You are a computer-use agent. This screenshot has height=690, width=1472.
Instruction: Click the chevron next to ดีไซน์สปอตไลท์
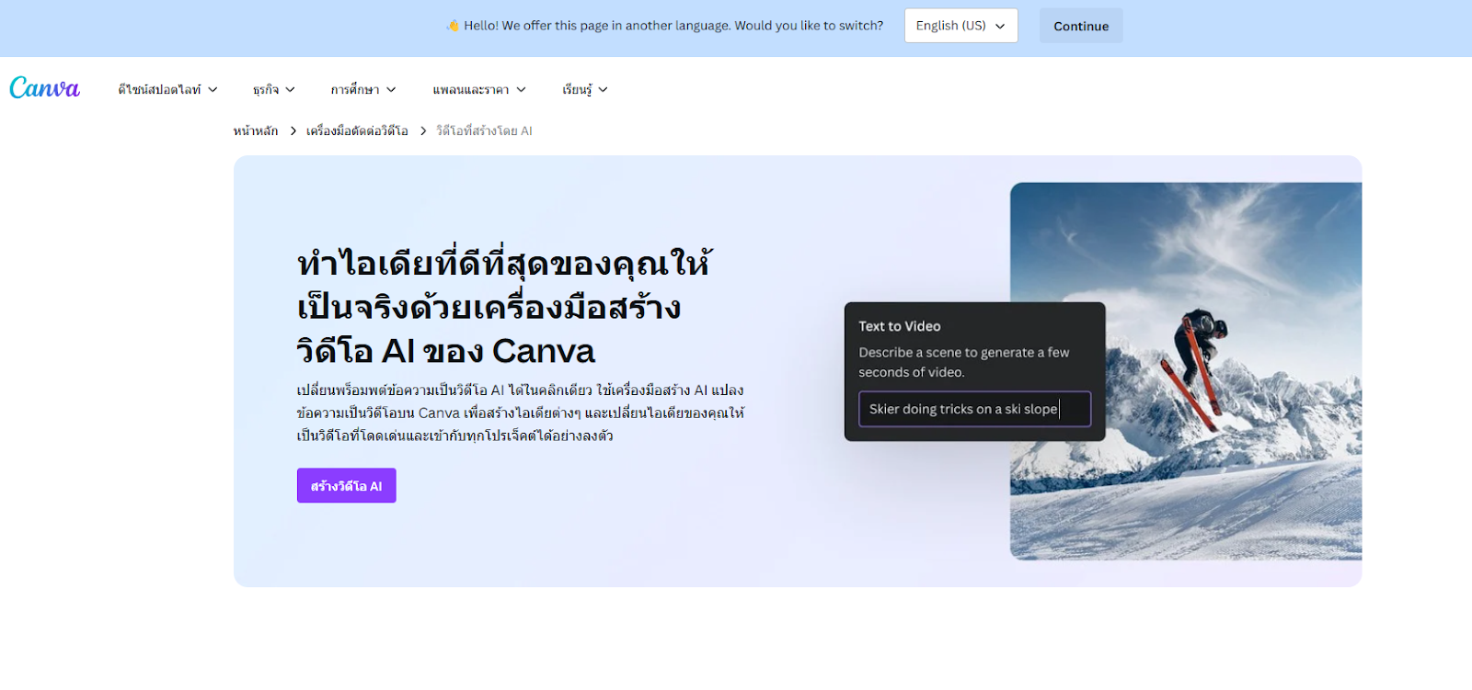click(x=213, y=89)
